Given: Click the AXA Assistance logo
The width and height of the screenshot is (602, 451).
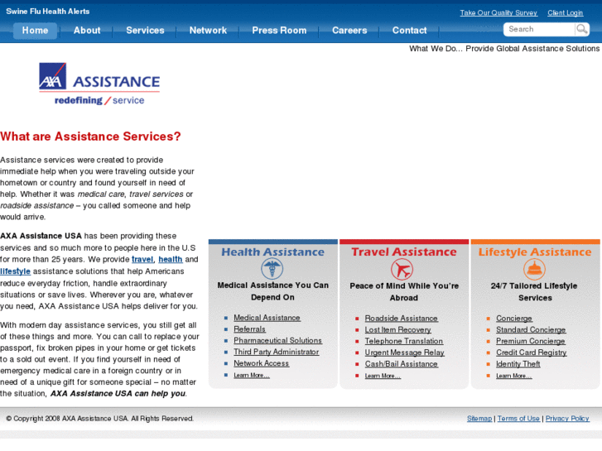Looking at the screenshot, I should pos(99,84).
